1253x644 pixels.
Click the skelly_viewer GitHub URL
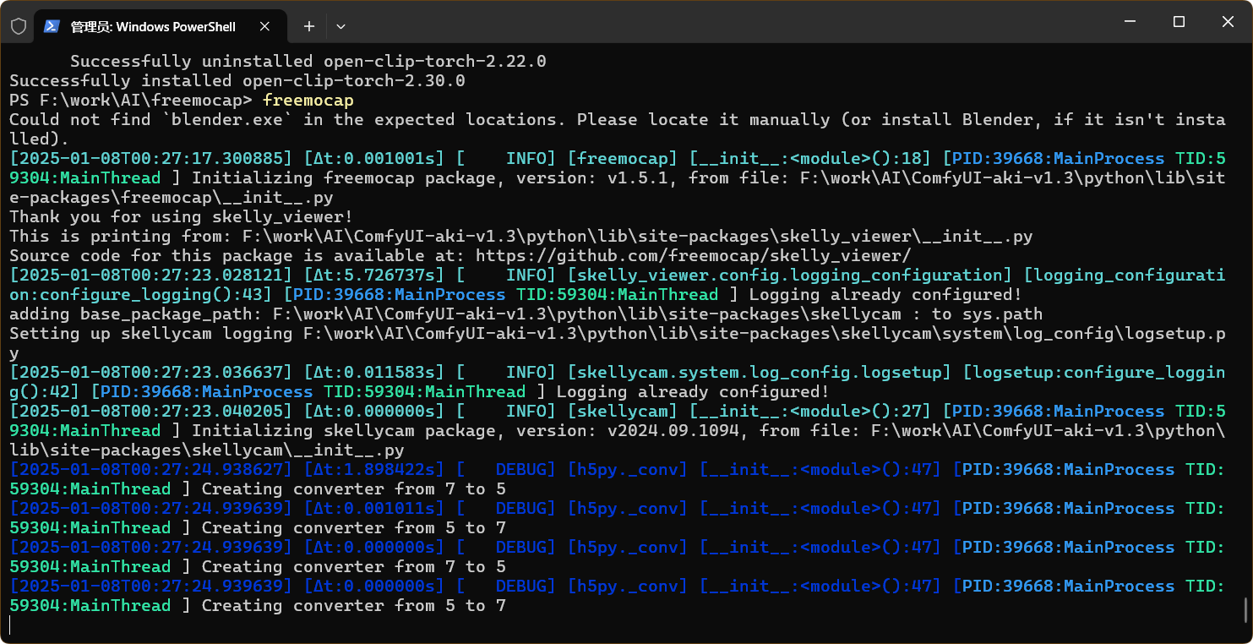pos(693,255)
